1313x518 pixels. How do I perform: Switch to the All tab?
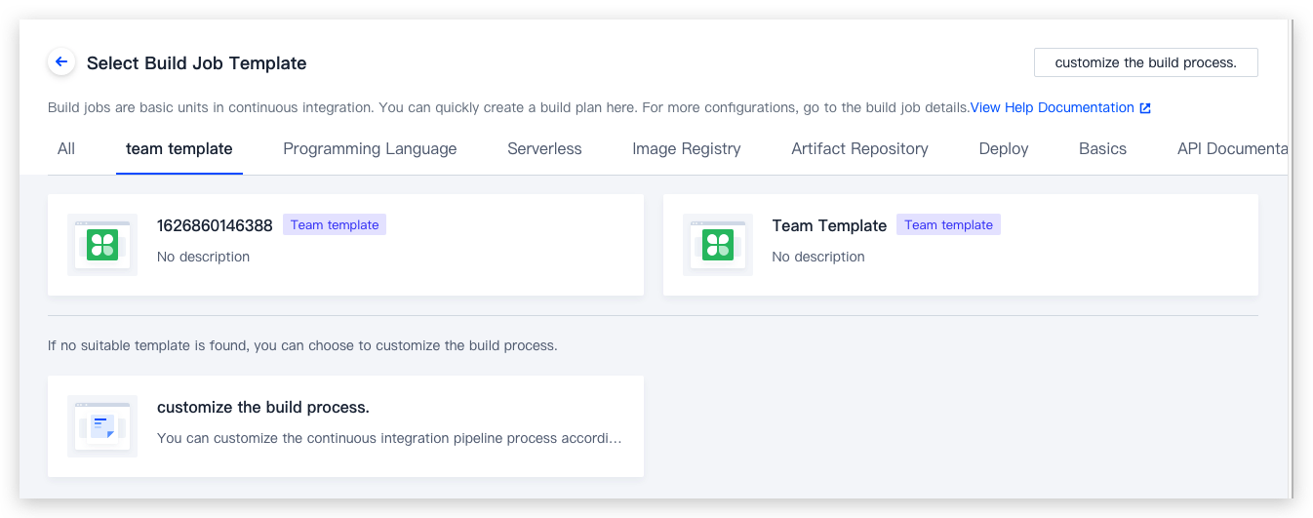pyautogui.click(x=66, y=149)
